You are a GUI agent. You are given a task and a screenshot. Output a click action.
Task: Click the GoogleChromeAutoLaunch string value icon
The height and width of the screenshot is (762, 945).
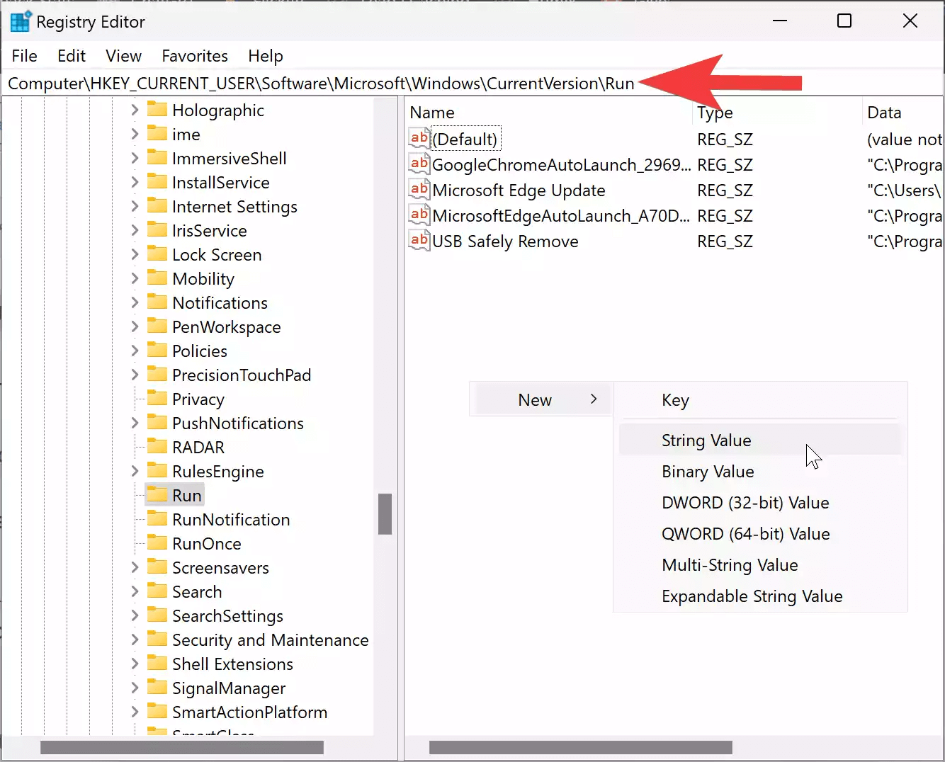click(x=419, y=164)
